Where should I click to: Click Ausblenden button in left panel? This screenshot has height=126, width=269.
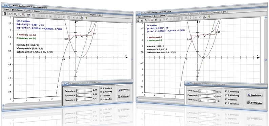point(124,96)
